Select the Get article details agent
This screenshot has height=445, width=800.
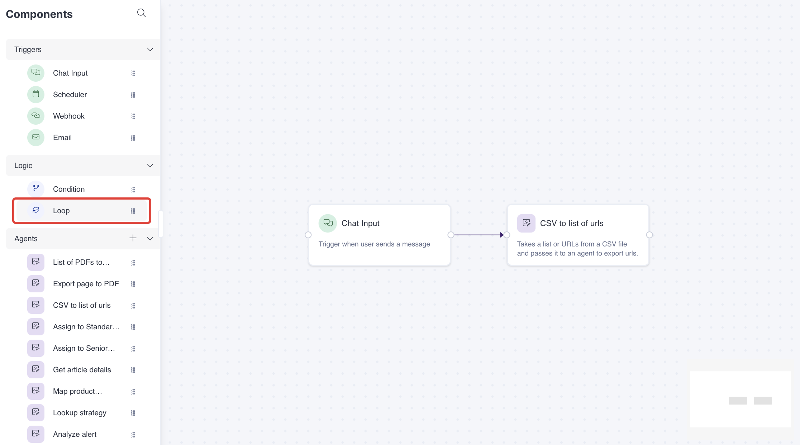pyautogui.click(x=82, y=370)
